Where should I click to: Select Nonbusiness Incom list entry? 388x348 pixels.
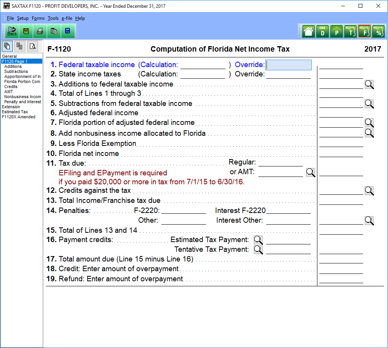(x=22, y=97)
